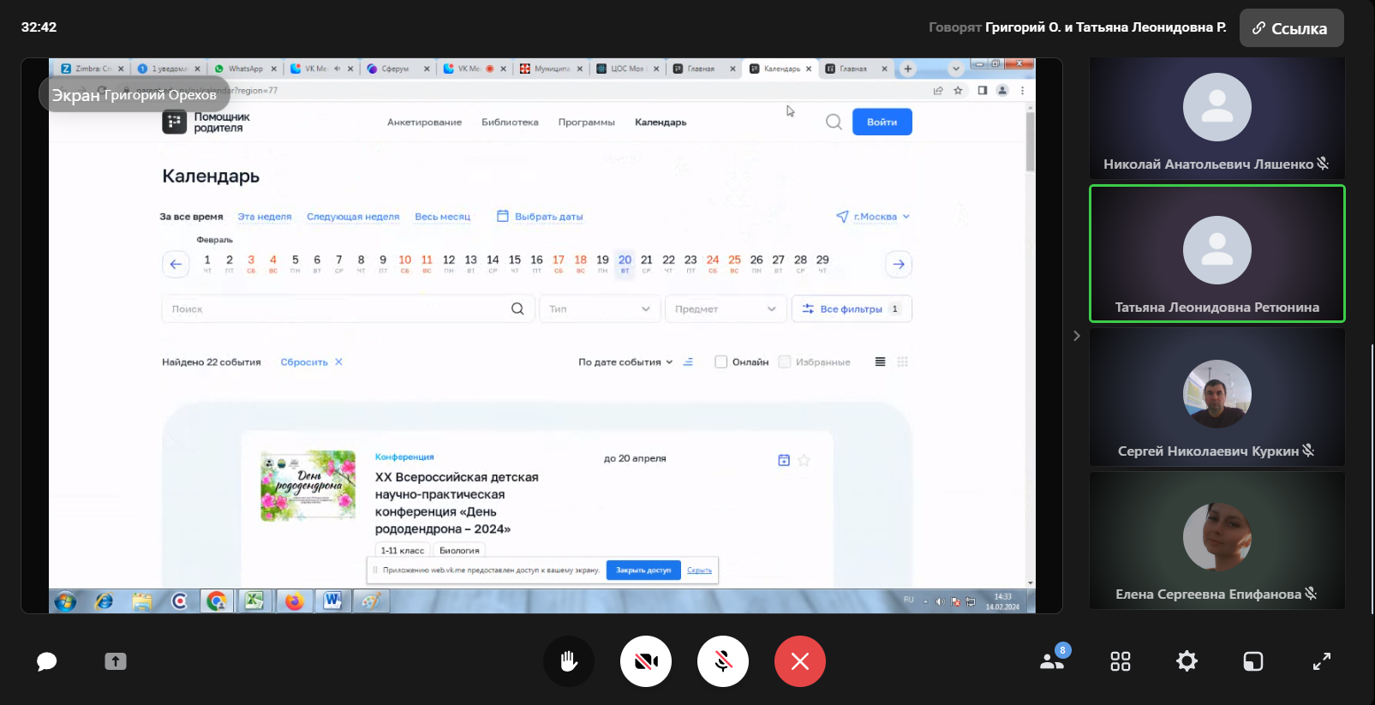Expand the Тип dropdown
The height and width of the screenshot is (705, 1375).
600,309
